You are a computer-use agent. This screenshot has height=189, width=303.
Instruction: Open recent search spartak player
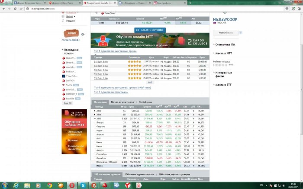pyautogui.click(x=70, y=67)
